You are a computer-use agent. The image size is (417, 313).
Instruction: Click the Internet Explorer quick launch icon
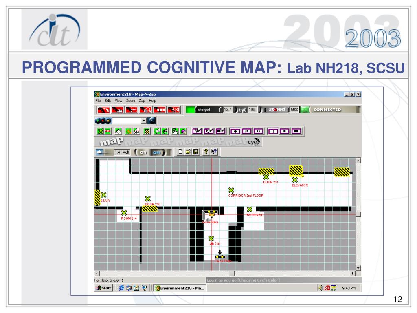(121, 288)
